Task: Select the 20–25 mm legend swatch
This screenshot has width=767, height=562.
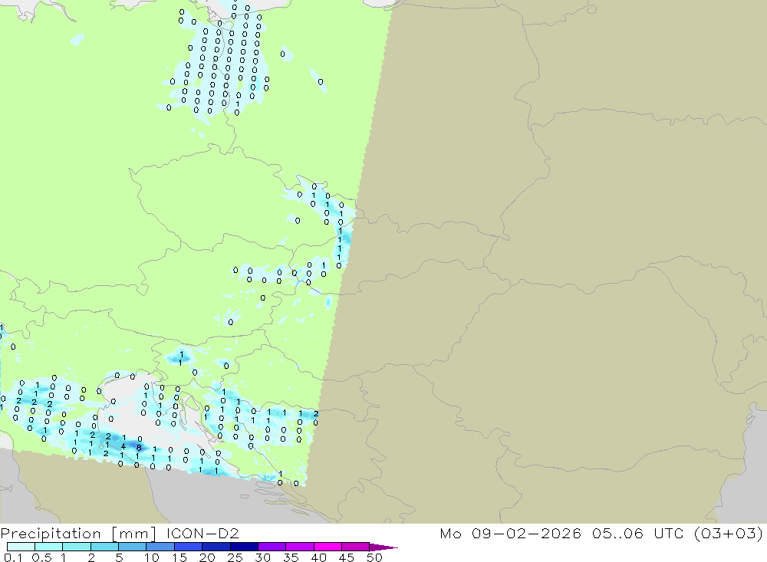Action: [x=216, y=547]
